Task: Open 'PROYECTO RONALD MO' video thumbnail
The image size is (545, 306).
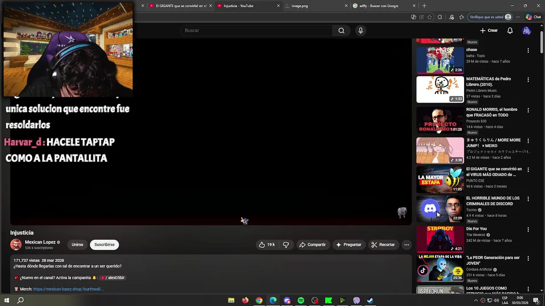Action: pos(440,120)
